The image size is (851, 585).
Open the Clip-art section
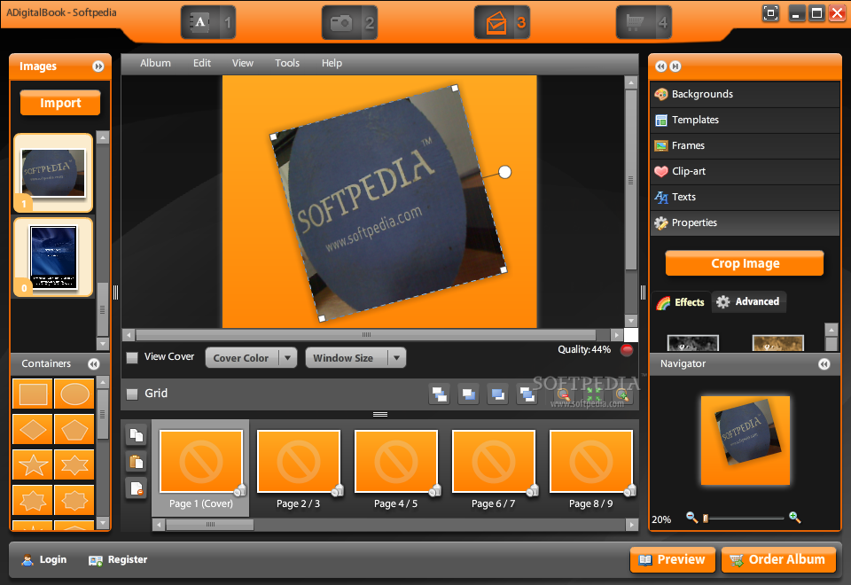(x=745, y=171)
